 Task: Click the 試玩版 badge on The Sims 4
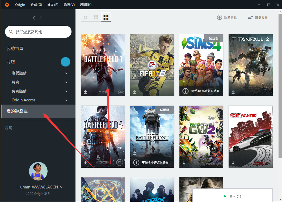point(214,38)
